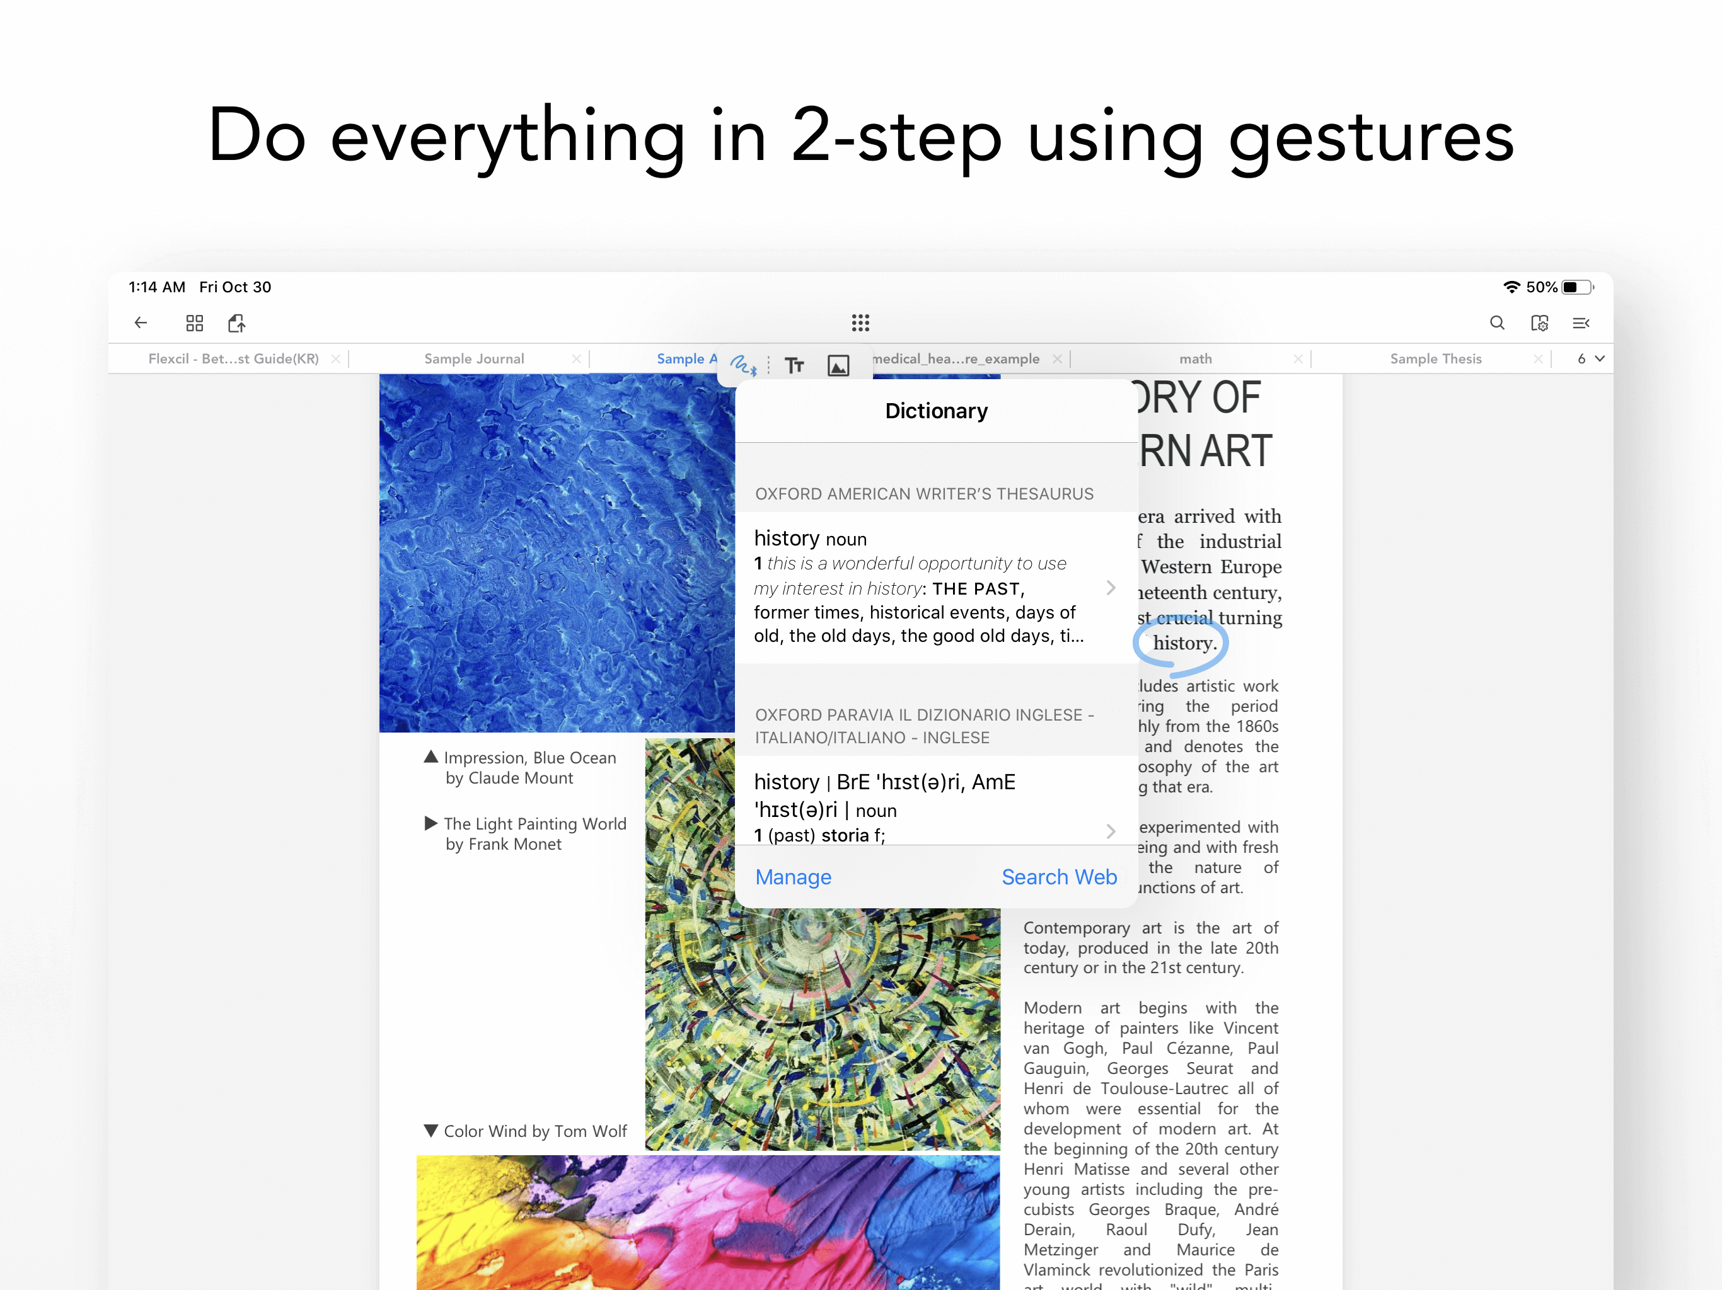1722x1290 pixels.
Task: Tap Manage in the Dictionary popup
Action: pyautogui.click(x=792, y=877)
